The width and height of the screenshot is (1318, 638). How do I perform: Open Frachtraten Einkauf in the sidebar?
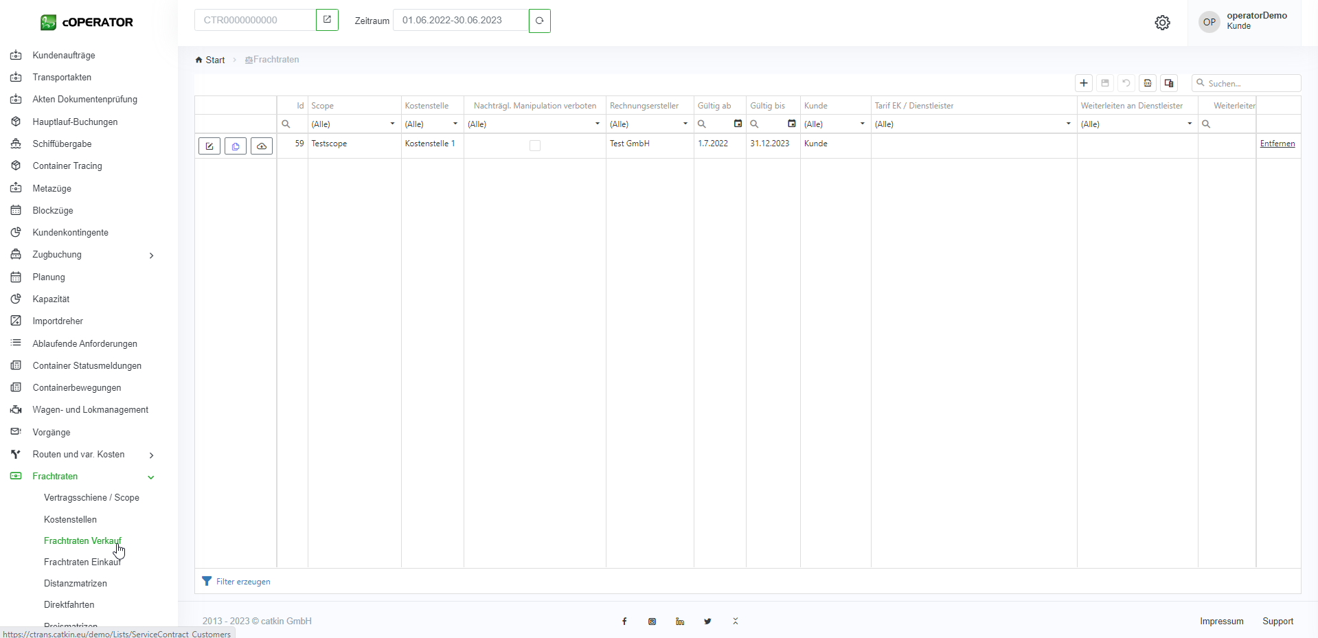point(82,562)
